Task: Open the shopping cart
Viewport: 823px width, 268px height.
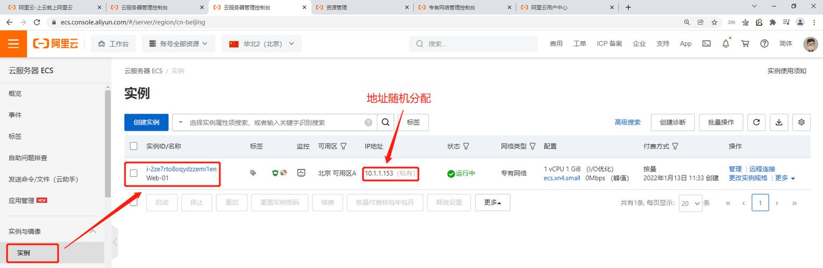Action: [745, 44]
